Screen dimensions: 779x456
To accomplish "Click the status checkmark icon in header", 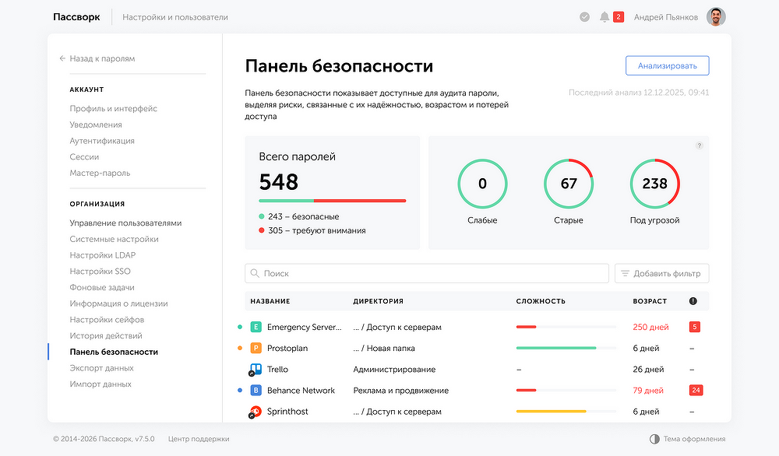I will coord(585,17).
